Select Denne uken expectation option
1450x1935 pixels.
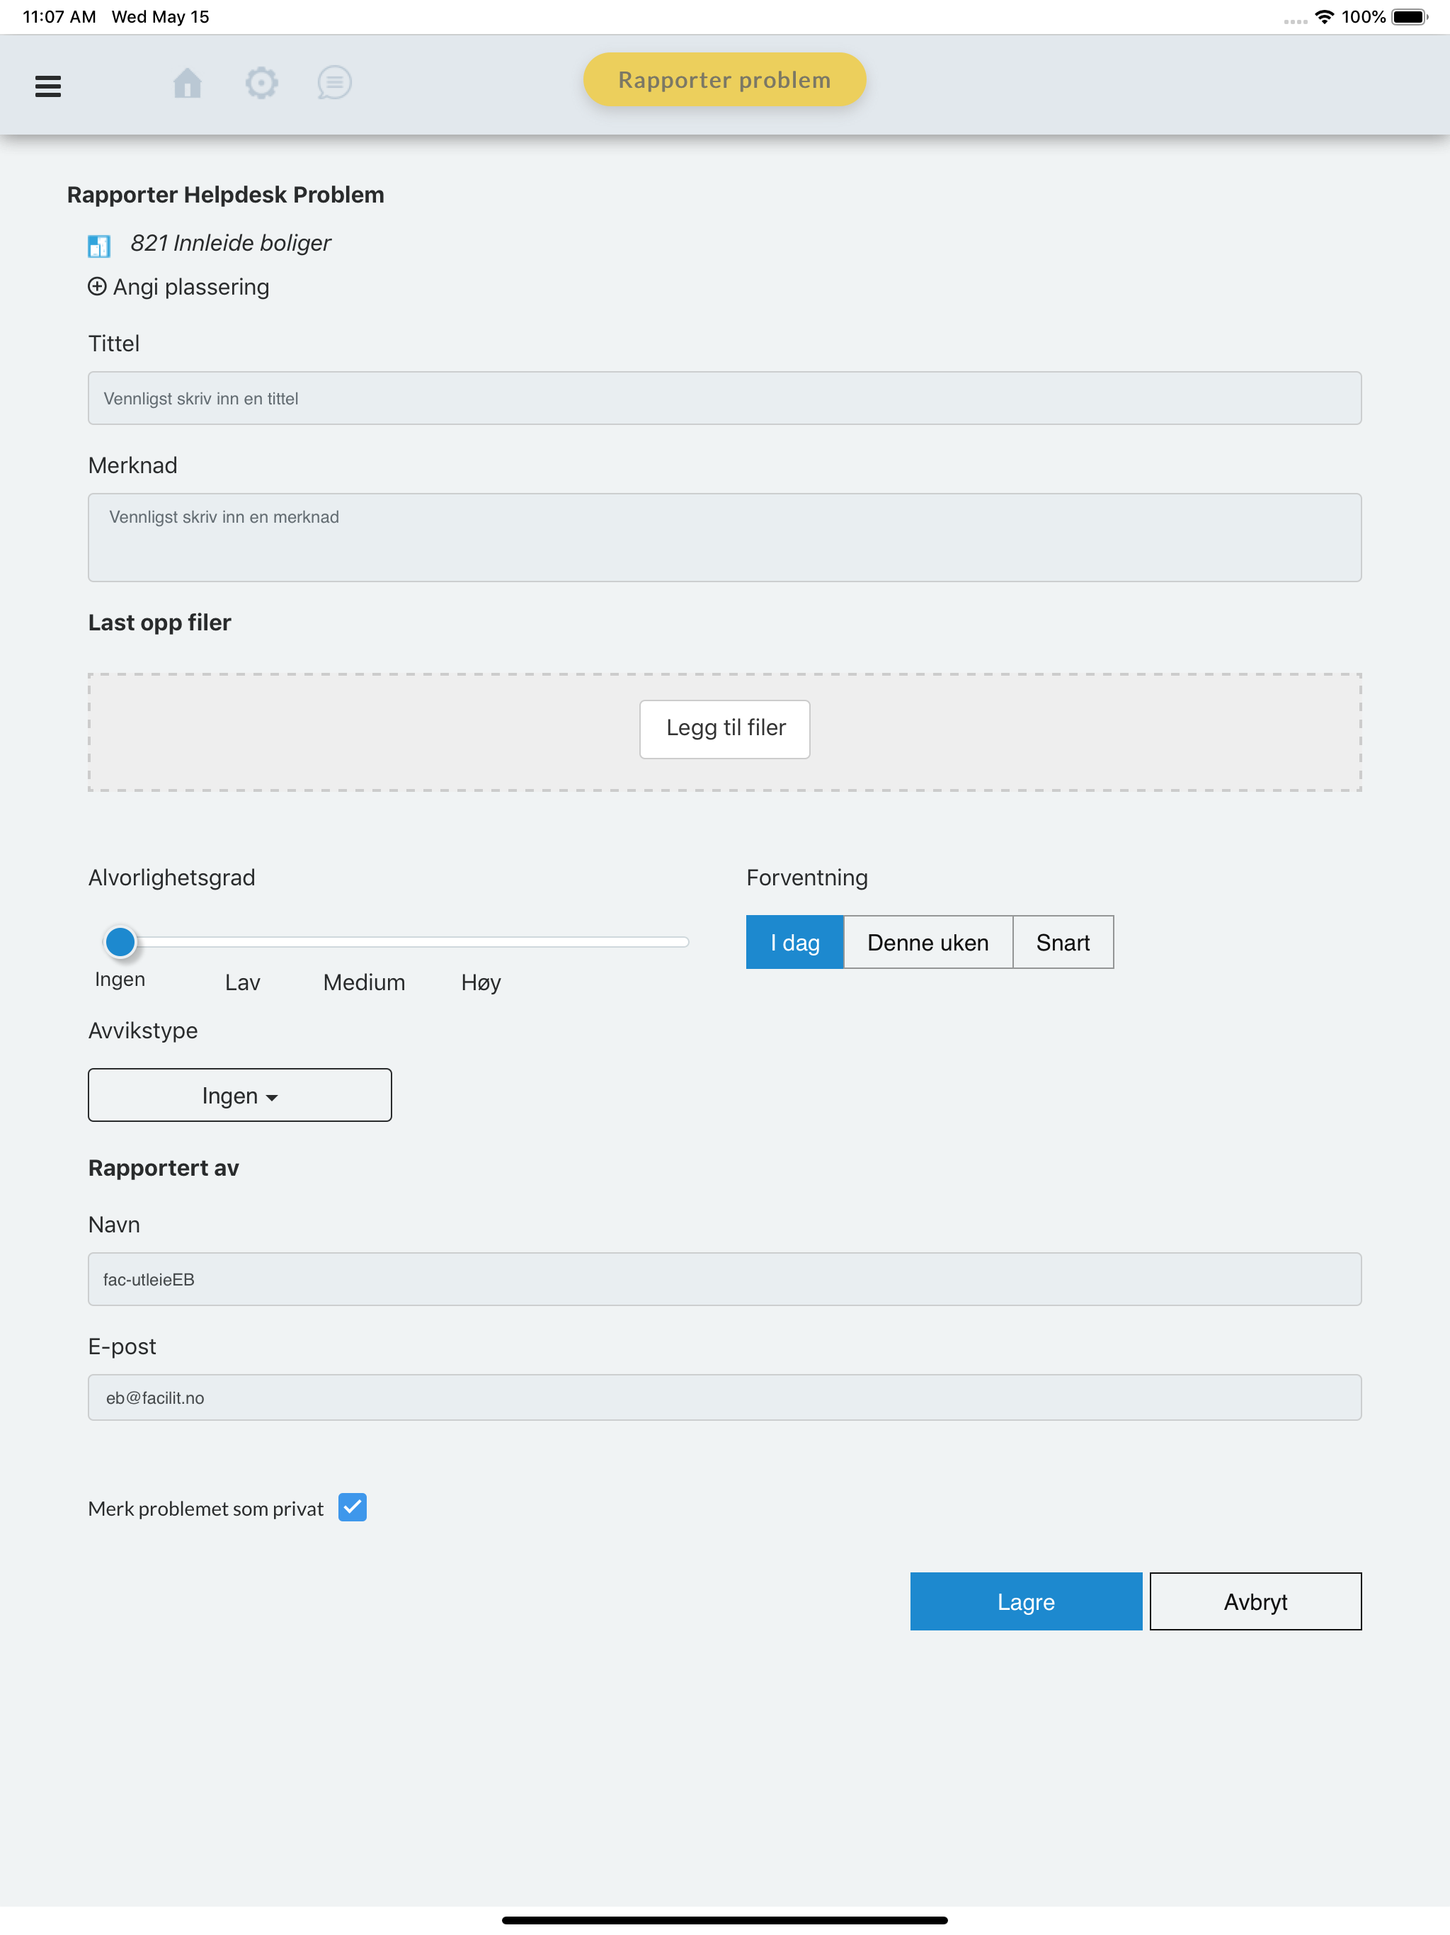tap(928, 942)
